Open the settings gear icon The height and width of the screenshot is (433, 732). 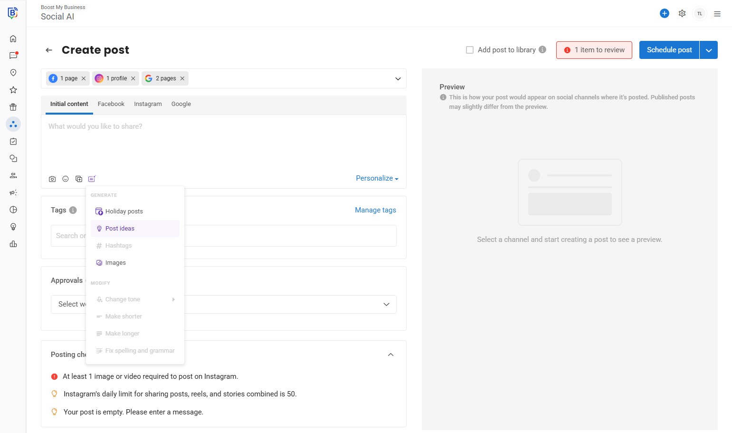[x=682, y=14]
